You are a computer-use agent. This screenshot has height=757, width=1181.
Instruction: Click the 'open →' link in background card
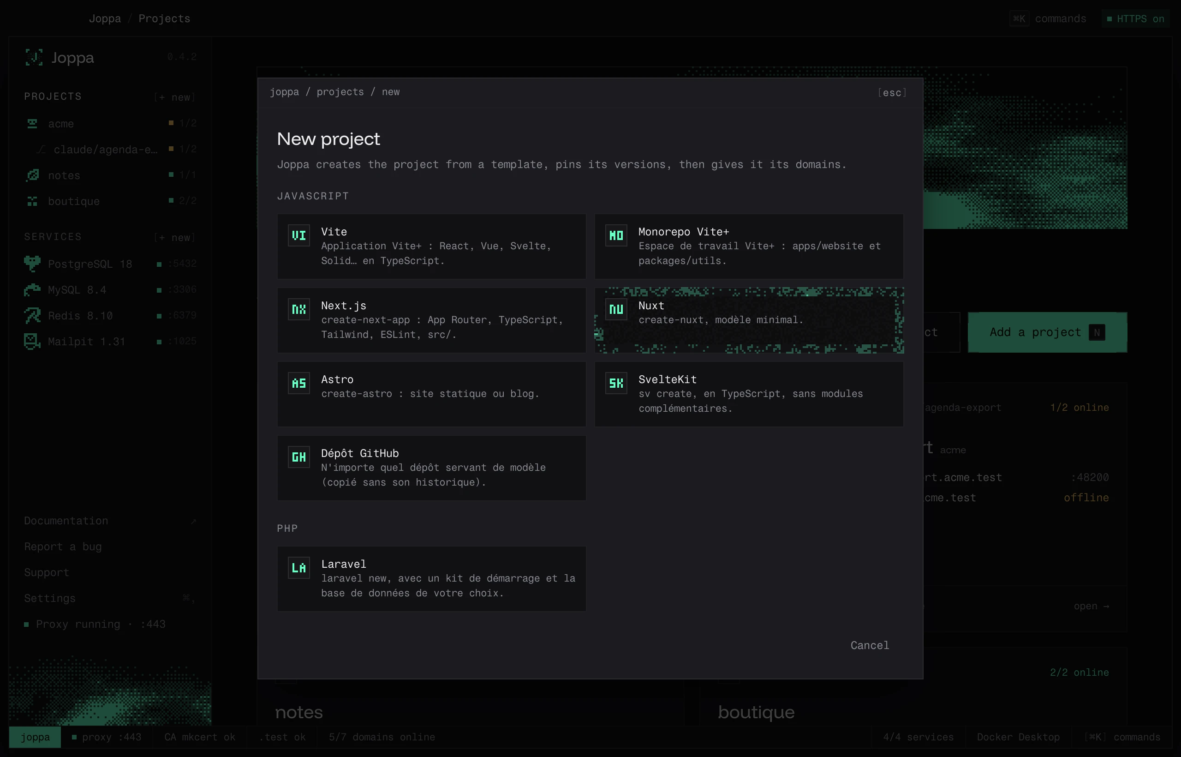tap(1091, 606)
